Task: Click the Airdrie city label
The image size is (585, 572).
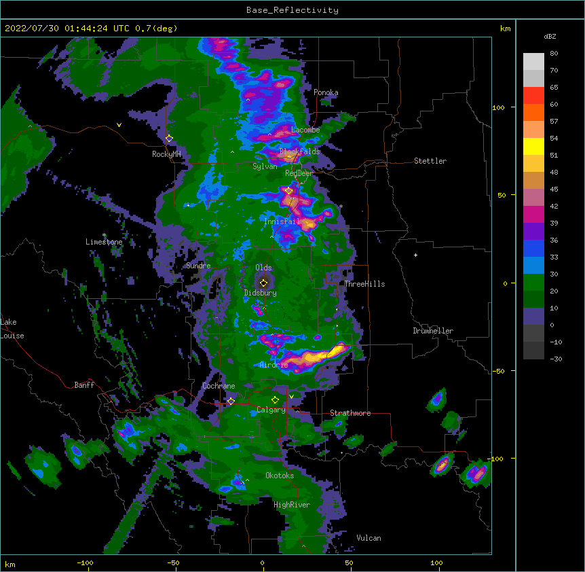Action: (273, 365)
